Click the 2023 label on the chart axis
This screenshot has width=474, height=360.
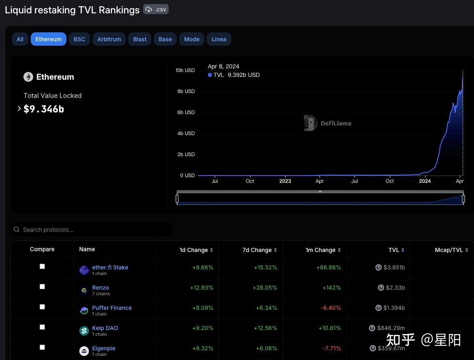tap(285, 181)
